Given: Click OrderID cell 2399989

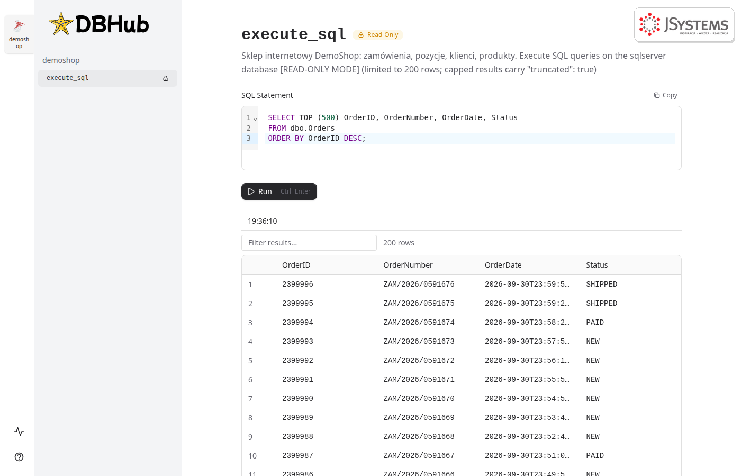Looking at the screenshot, I should tap(297, 418).
